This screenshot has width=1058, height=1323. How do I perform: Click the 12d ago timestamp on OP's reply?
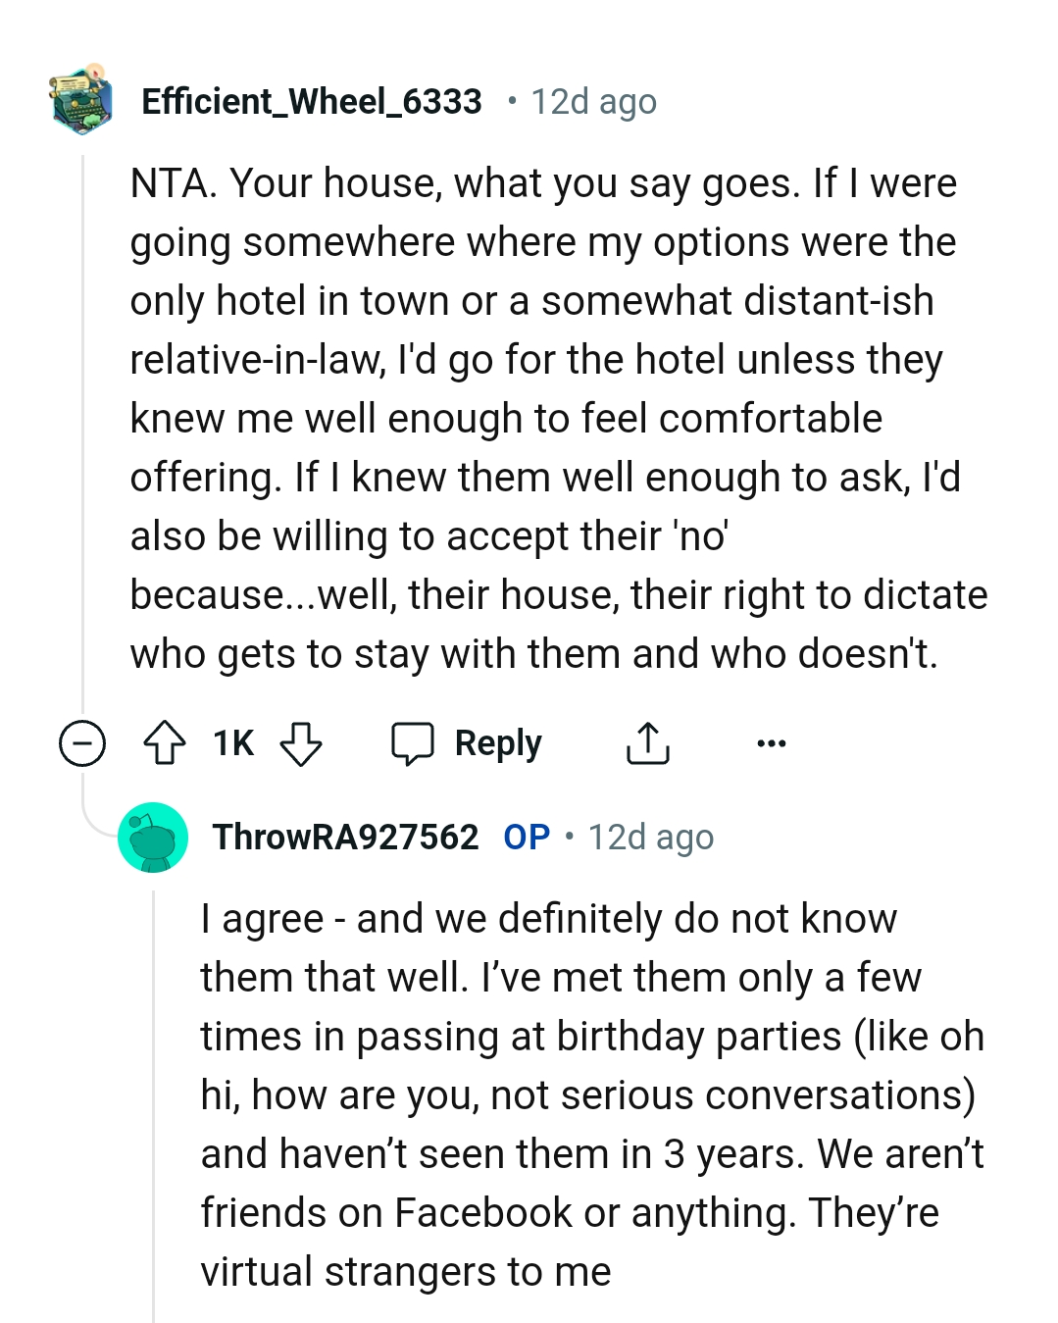(x=650, y=838)
